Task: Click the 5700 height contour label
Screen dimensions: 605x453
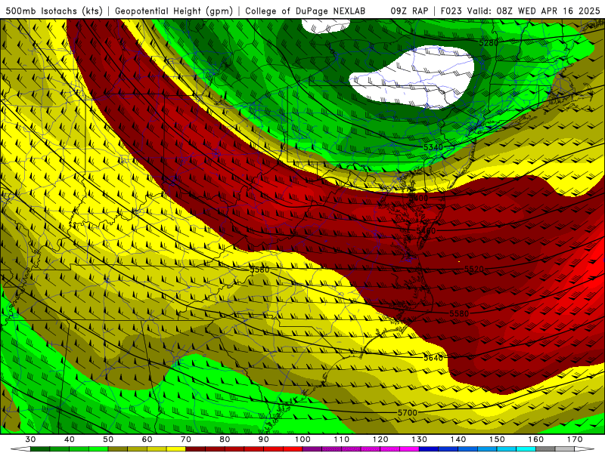Action: (x=408, y=412)
